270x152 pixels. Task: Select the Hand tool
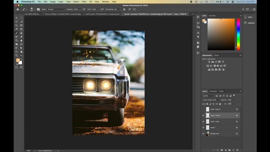21,52
